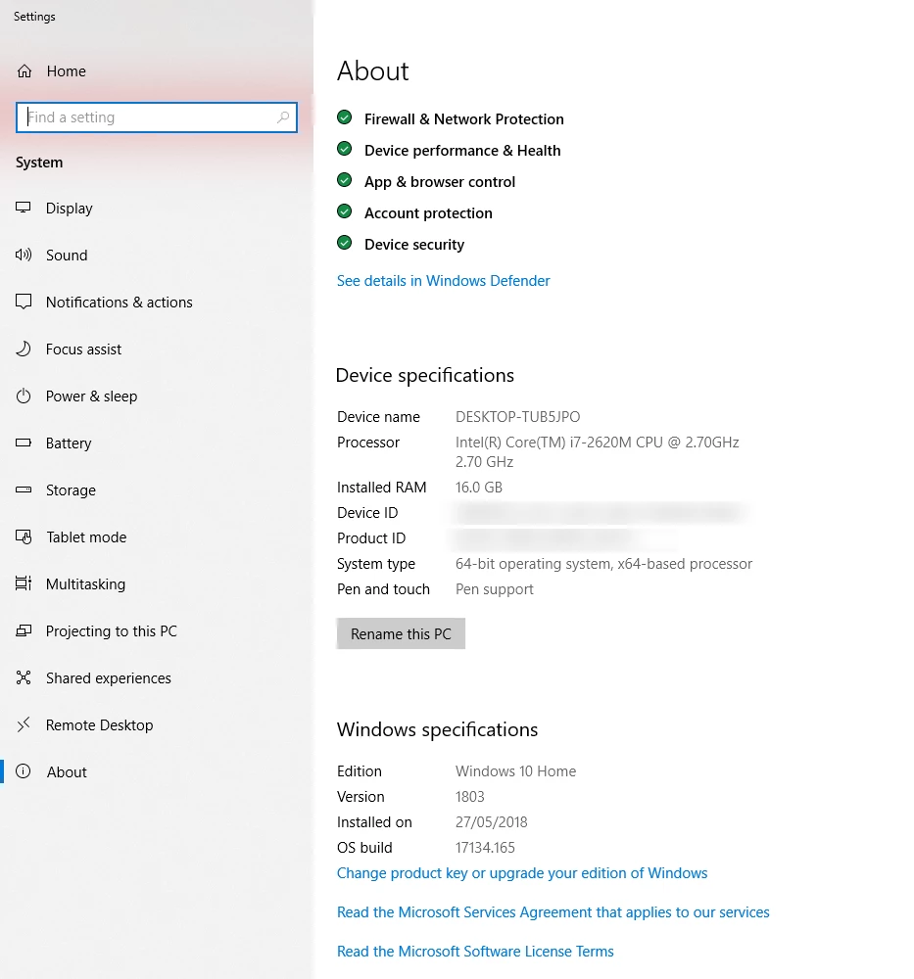Screen dimensions: 914x979
Task: Click the version value 1803
Action: click(x=470, y=797)
